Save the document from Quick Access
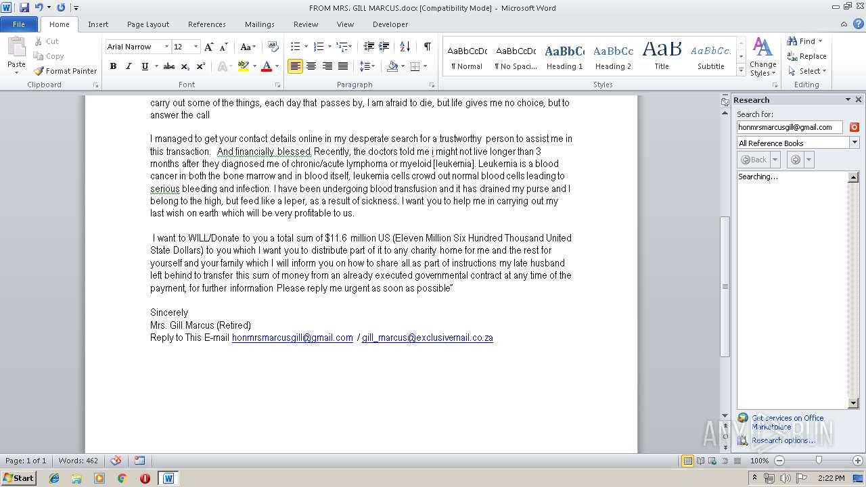The width and height of the screenshot is (866, 487). 24,7
